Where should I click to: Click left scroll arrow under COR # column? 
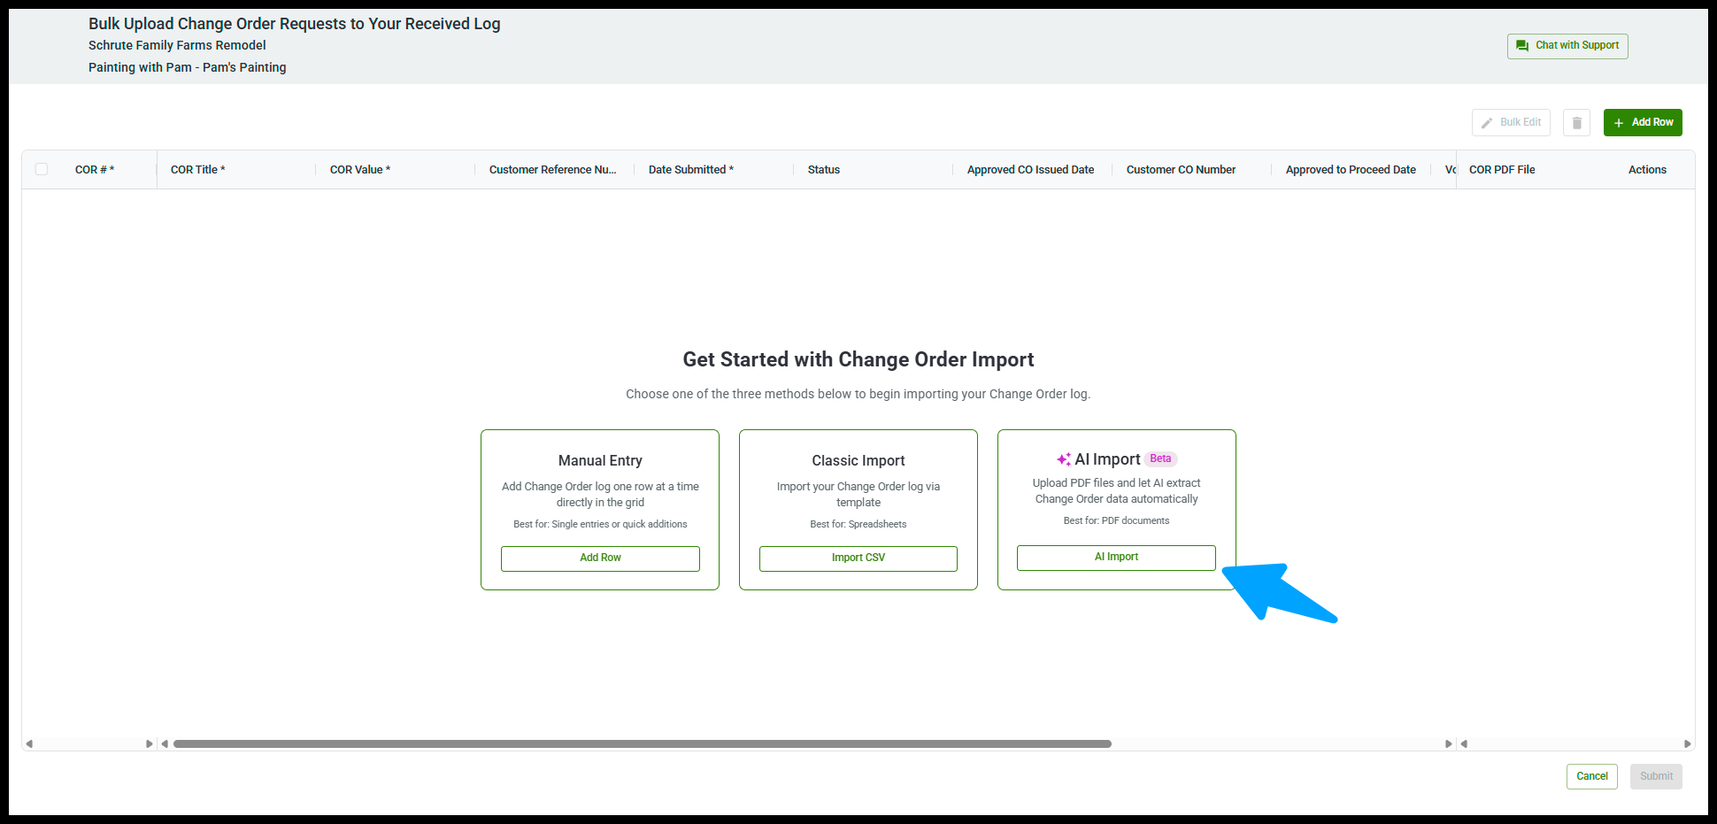coord(29,744)
